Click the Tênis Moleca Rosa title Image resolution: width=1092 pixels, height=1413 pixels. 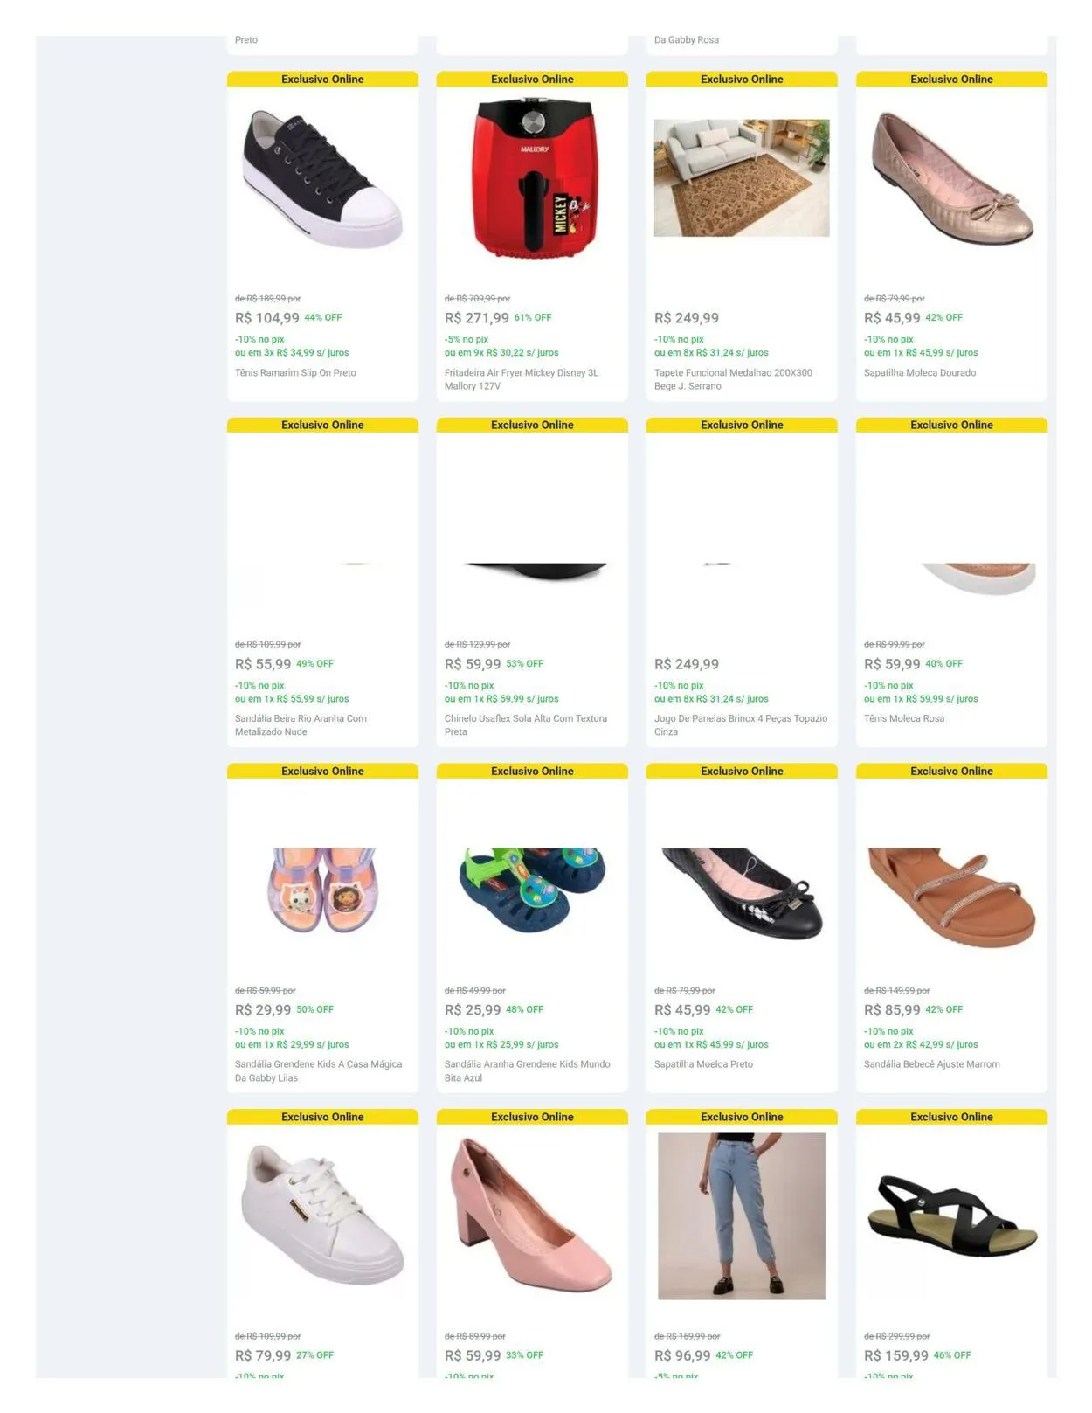pyautogui.click(x=904, y=719)
